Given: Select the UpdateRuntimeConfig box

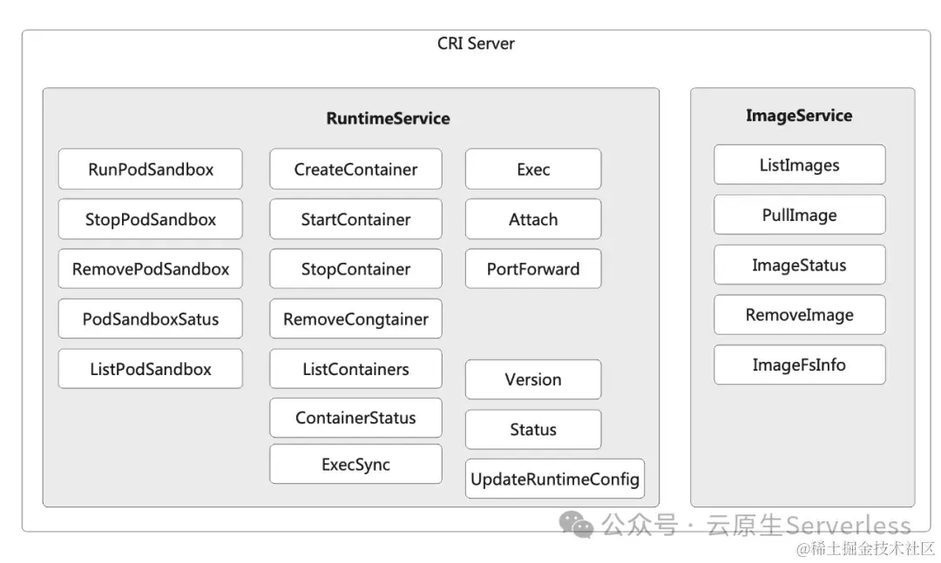Looking at the screenshot, I should click(x=555, y=479).
